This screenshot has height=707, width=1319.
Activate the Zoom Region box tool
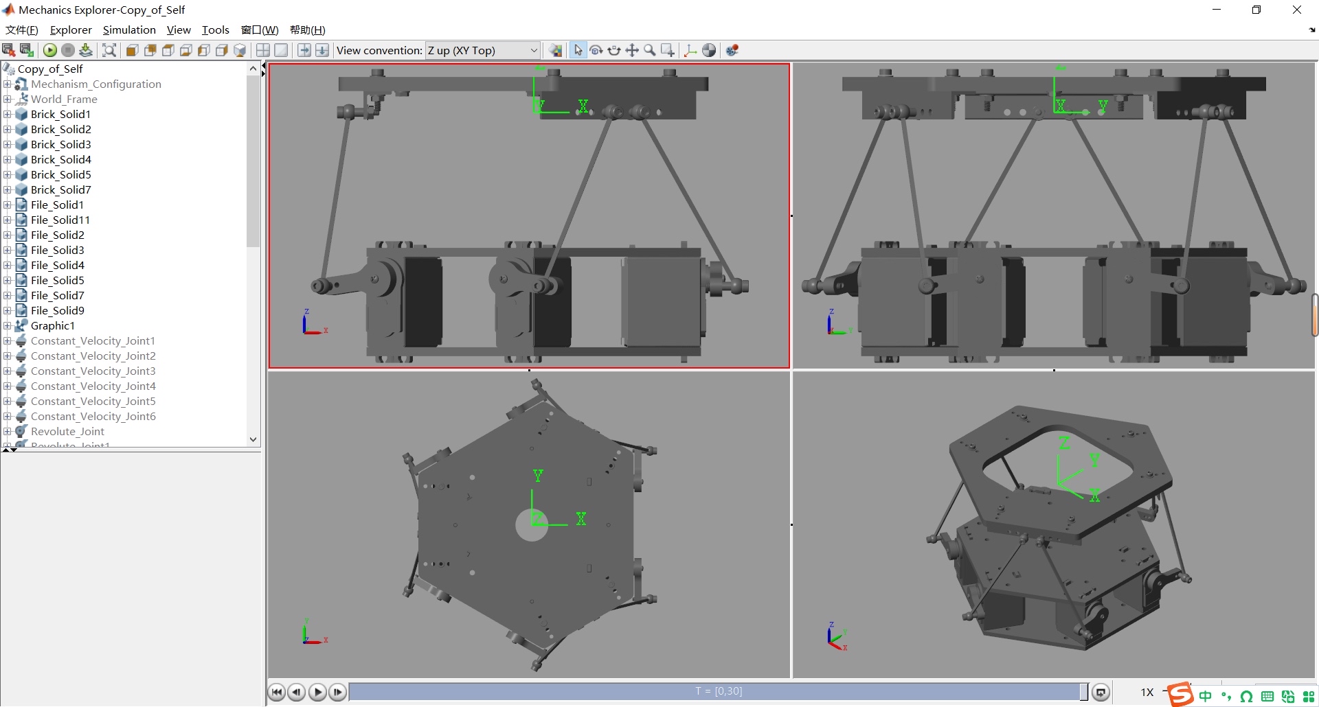668,50
